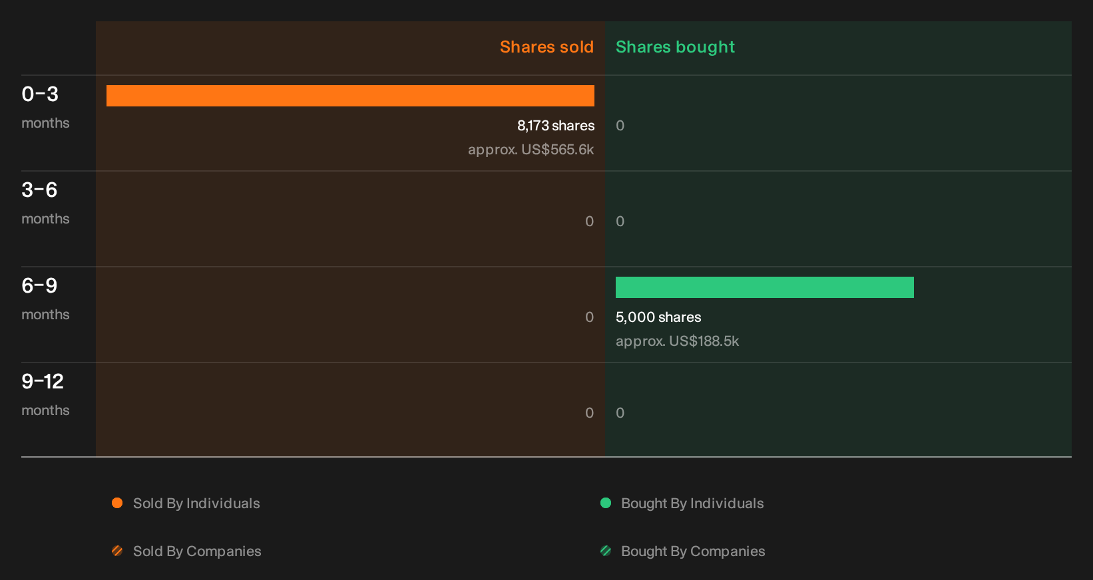The image size is (1093, 580).
Task: Toggle the Bought By Individuals legend label
Action: pos(692,504)
